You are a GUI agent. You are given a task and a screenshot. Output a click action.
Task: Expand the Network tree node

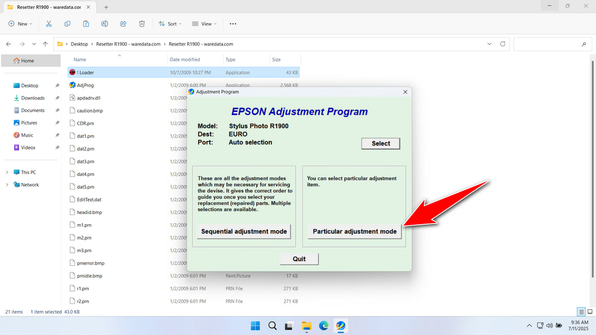pyautogui.click(x=7, y=185)
